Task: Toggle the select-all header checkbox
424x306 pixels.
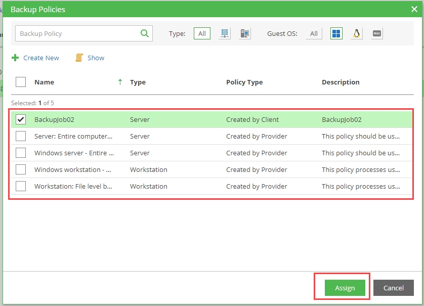Action: click(21, 82)
